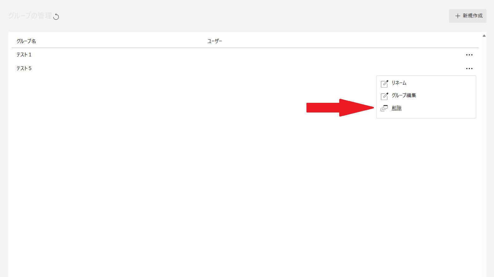Screen dimensions: 494x277
Task: Click the scrollbar up arrow
Action: coord(484,36)
